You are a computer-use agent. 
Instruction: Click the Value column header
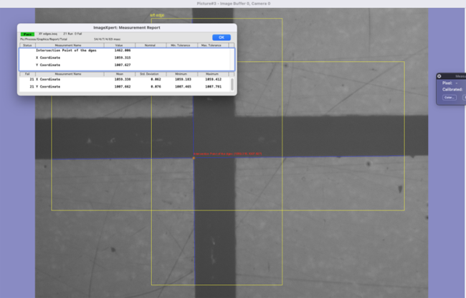119,45
